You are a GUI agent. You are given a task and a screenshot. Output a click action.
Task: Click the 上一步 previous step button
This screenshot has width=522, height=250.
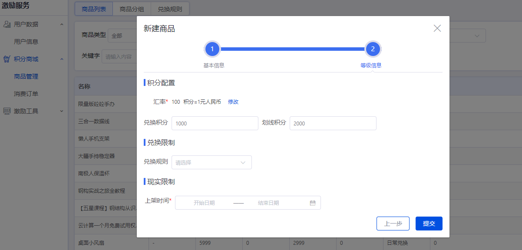click(x=393, y=224)
